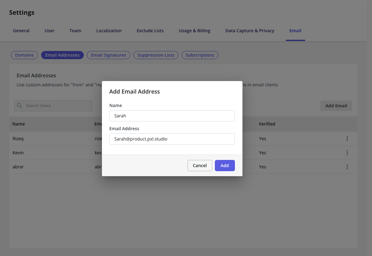The image size is (372, 256).
Task: Focus the Email Address input field
Action: pyautogui.click(x=172, y=139)
